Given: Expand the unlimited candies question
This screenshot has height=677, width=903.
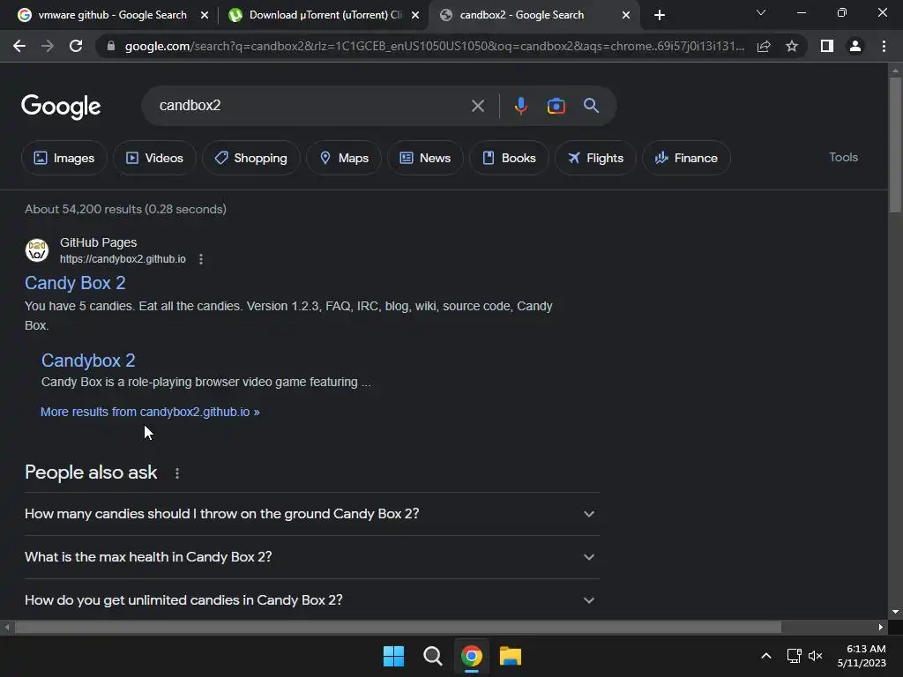Looking at the screenshot, I should click(311, 599).
